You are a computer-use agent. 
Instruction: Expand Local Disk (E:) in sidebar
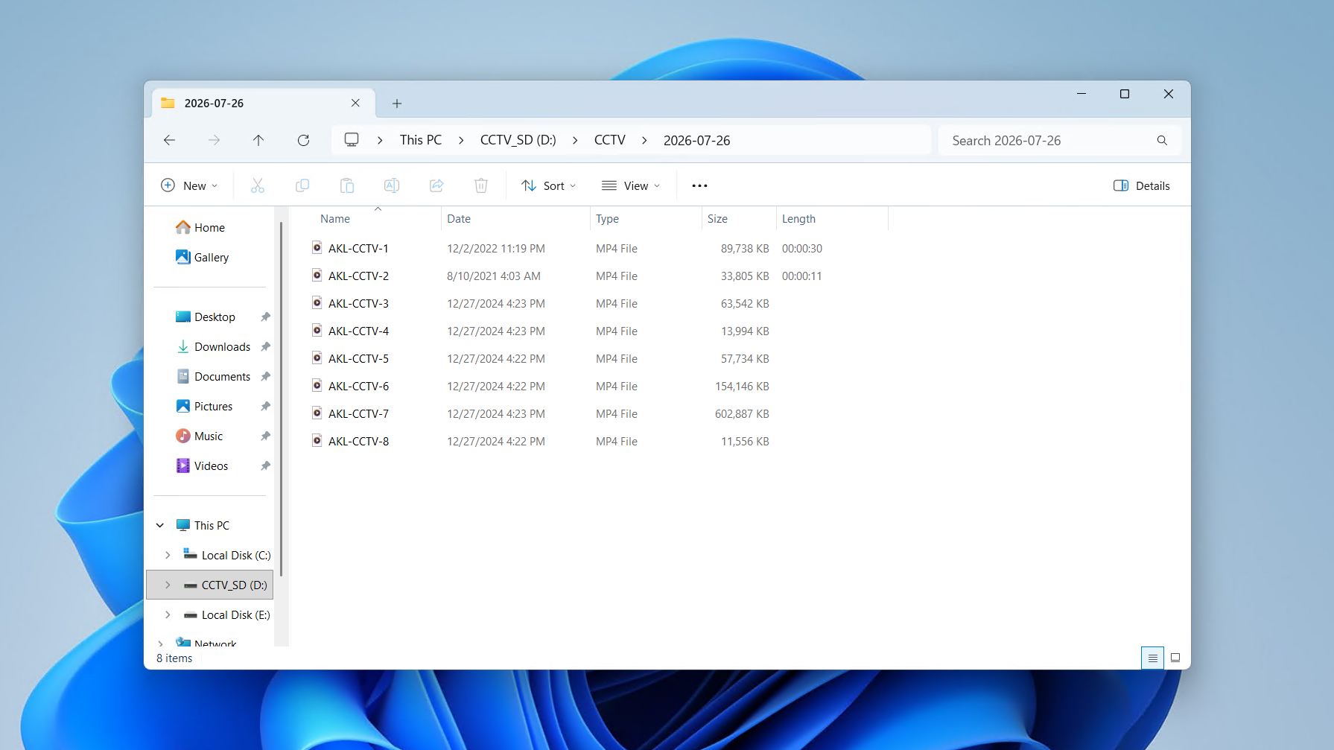168,614
